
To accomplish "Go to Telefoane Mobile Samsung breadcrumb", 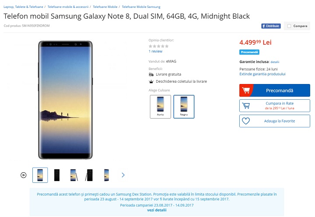I will point(141,7).
